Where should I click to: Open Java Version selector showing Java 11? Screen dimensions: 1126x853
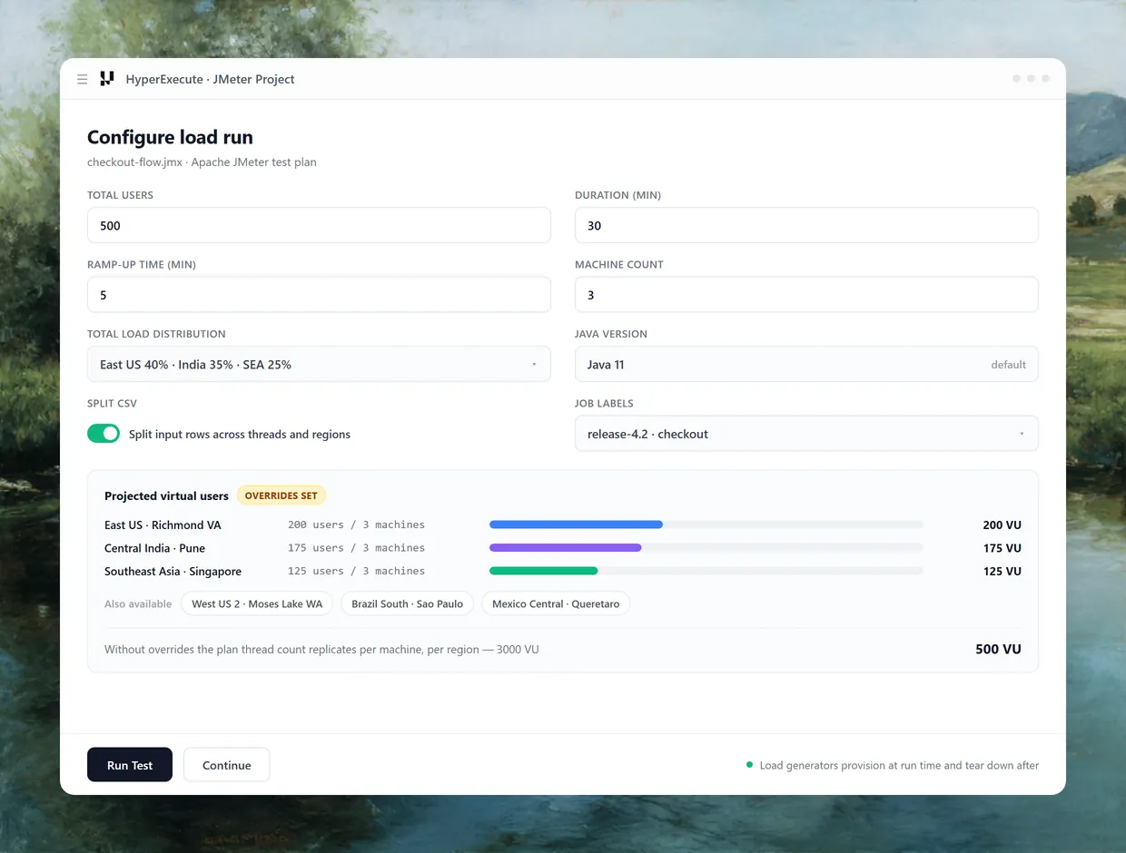[x=806, y=364]
